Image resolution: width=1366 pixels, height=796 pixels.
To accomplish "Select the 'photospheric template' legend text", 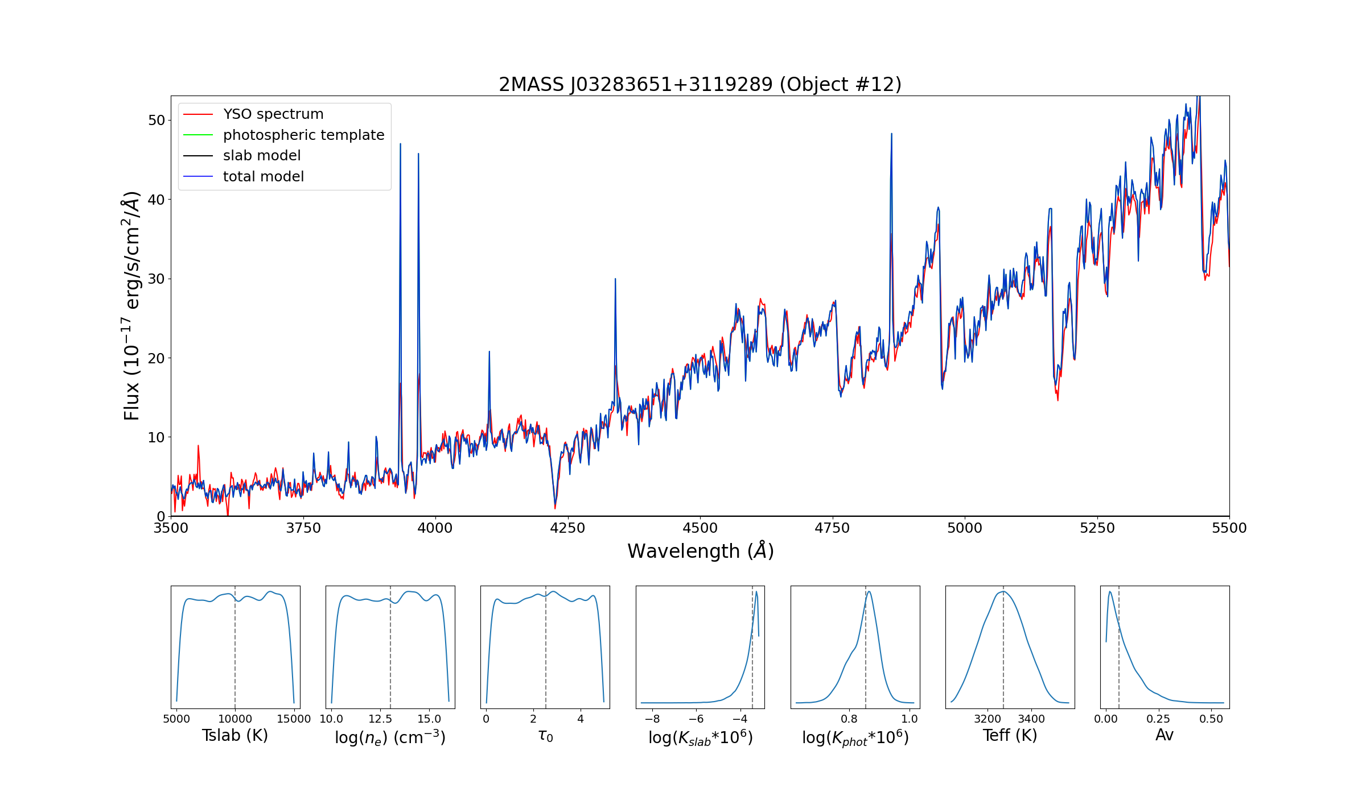I will [303, 135].
